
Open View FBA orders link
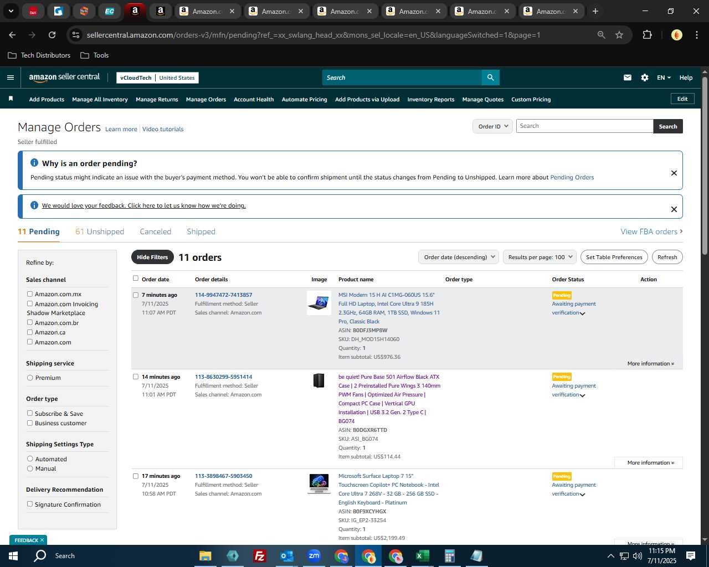pyautogui.click(x=651, y=231)
